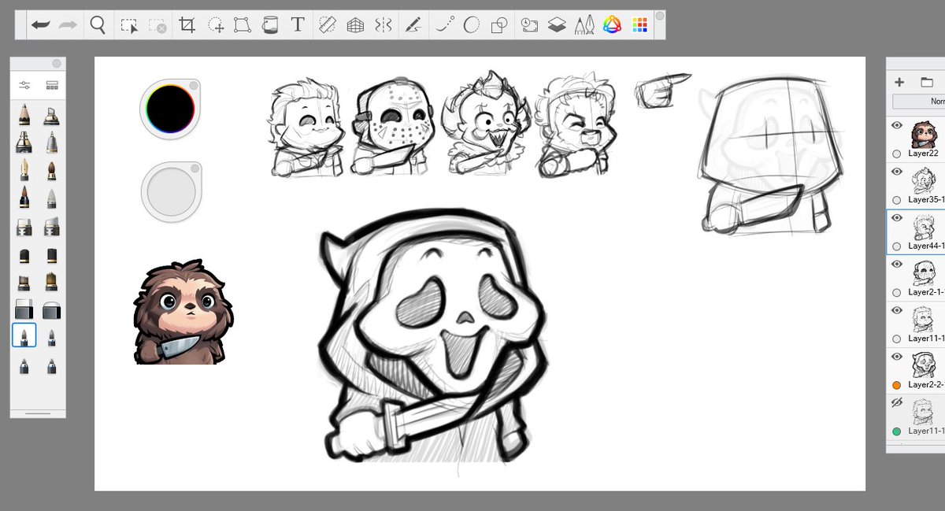The width and height of the screenshot is (945, 511).
Task: Select the Layer22 sloth thumbnail
Action: pyautogui.click(x=923, y=135)
